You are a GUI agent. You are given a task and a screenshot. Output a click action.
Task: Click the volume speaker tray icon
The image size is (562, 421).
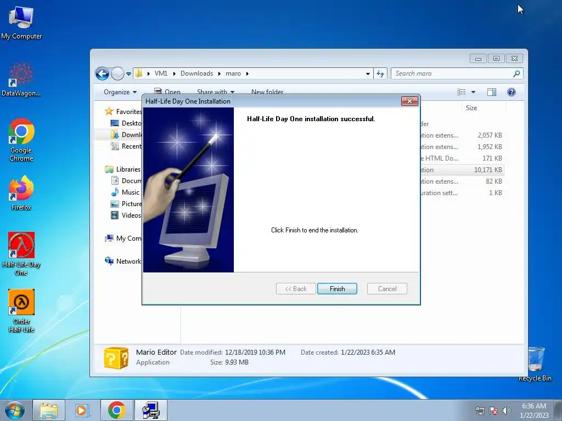point(506,411)
